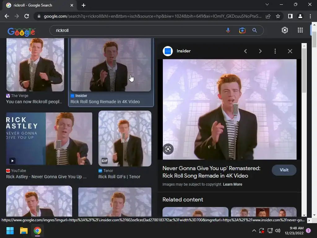The height and width of the screenshot is (238, 317).
Task: Open the Never Gonna Give You up' Remastered title
Action: pos(211,172)
